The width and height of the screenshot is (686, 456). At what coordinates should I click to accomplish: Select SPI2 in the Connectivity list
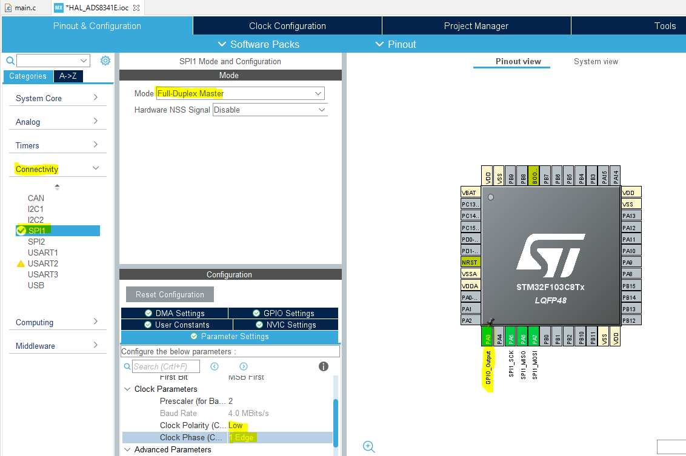click(36, 242)
